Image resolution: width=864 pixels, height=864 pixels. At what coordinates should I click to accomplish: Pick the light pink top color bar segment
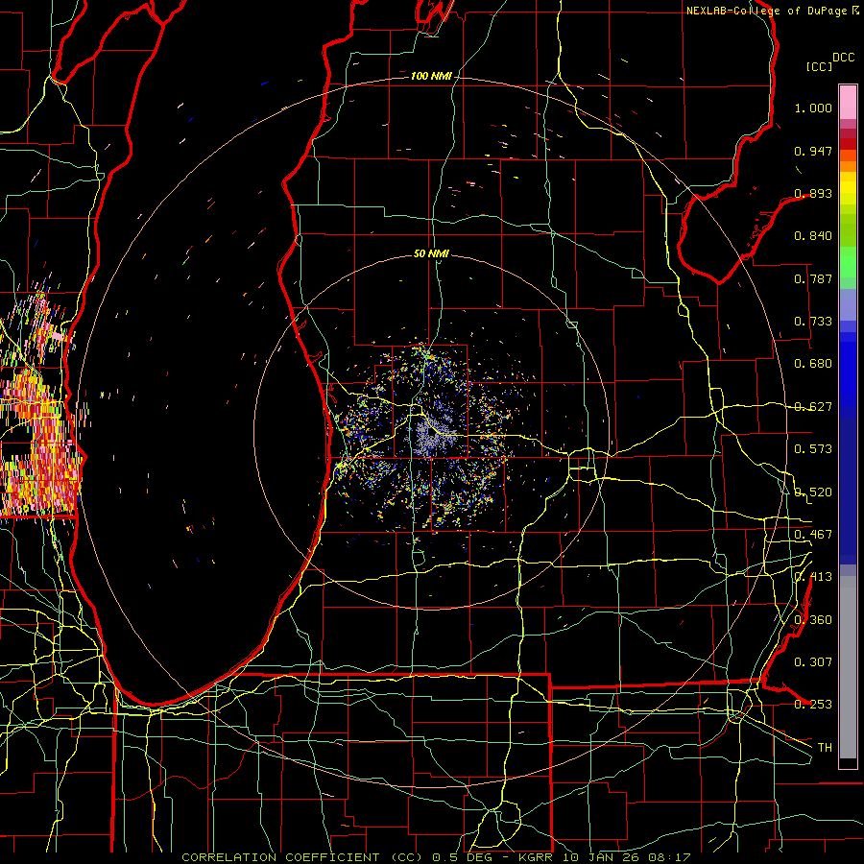click(848, 103)
